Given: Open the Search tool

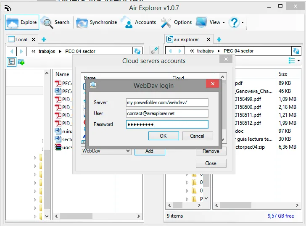Looking at the screenshot, I should point(56,22).
